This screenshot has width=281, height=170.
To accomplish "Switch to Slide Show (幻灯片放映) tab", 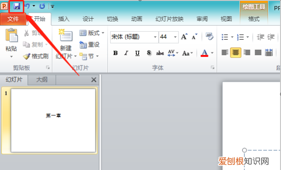I will (170, 19).
